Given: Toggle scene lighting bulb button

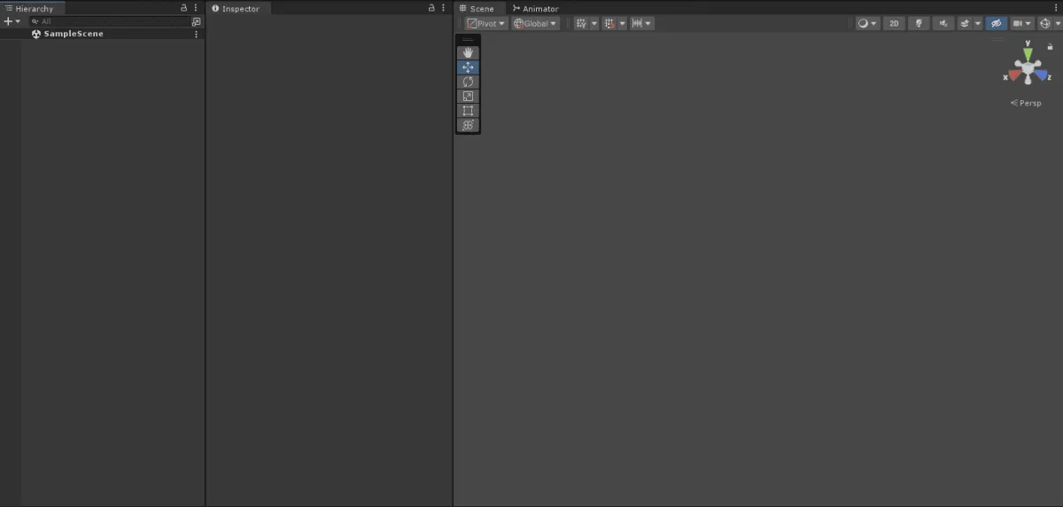Looking at the screenshot, I should pyautogui.click(x=919, y=24).
